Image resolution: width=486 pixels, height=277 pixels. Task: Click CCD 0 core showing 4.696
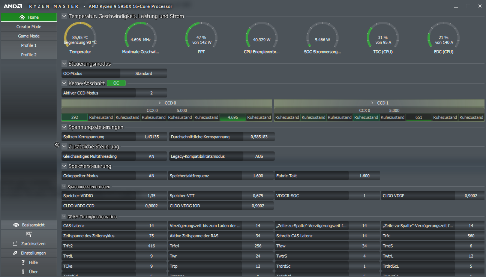233,117
